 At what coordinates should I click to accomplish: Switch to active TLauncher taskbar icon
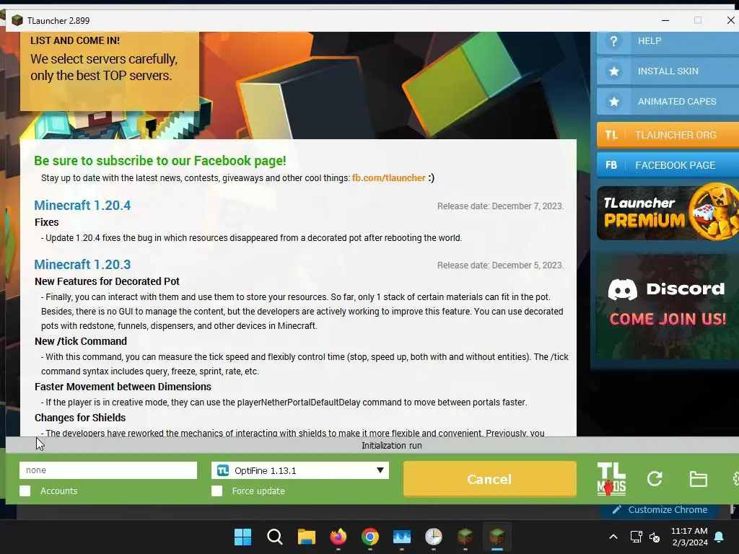coord(497,537)
